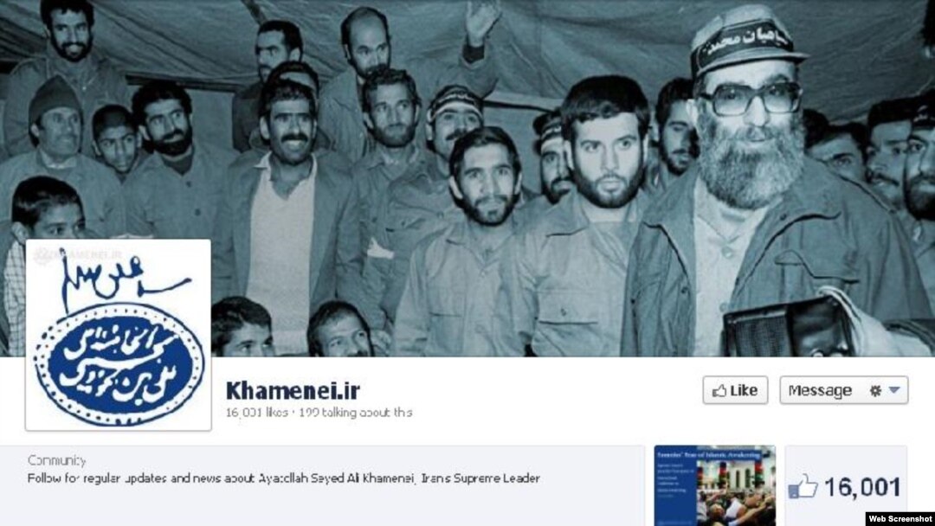The image size is (935, 526).
Task: Open the gear settings icon beside Message
Action: 875,391
